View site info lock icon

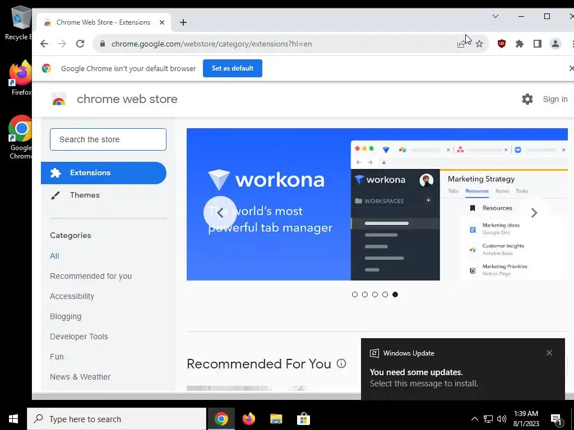coord(103,44)
